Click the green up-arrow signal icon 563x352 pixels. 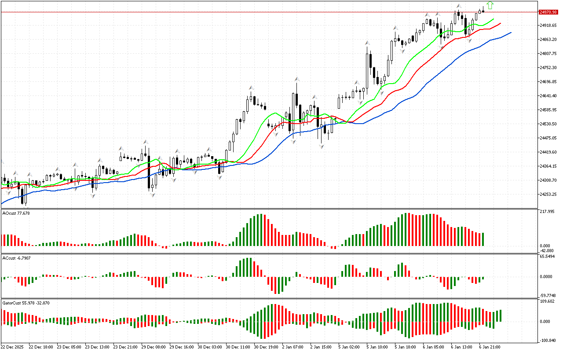[x=490, y=5]
